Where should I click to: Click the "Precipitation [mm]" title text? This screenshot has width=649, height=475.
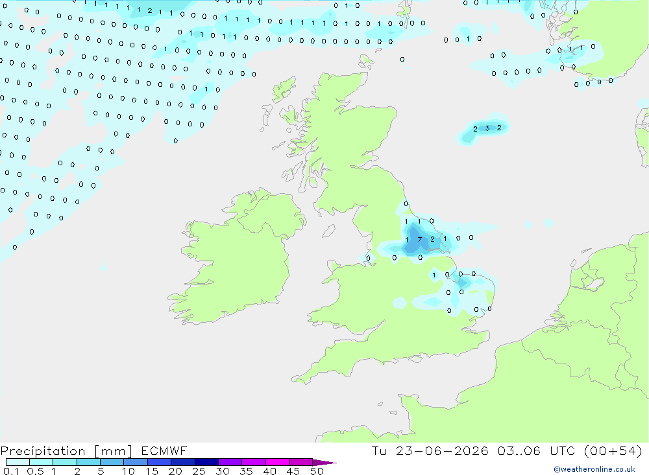click(66, 451)
